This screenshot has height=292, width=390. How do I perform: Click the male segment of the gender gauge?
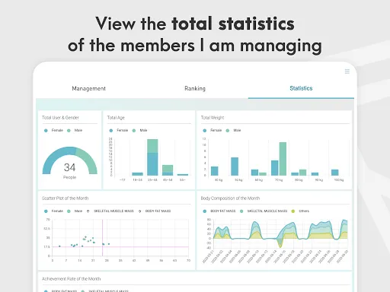89,160
